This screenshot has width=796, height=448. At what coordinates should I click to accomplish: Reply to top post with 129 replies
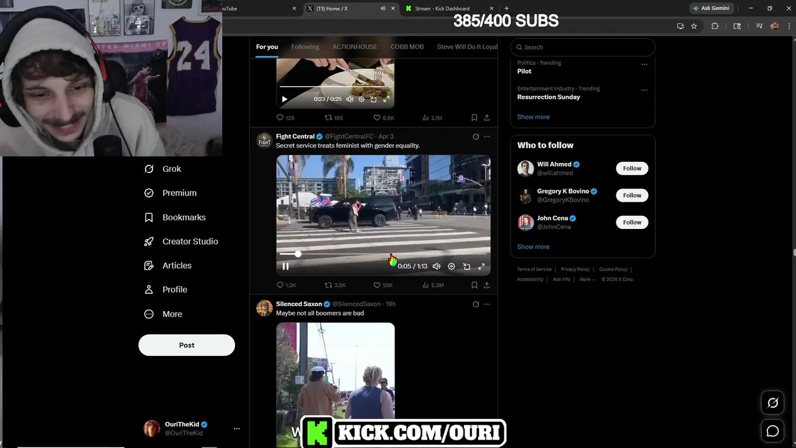pos(285,118)
